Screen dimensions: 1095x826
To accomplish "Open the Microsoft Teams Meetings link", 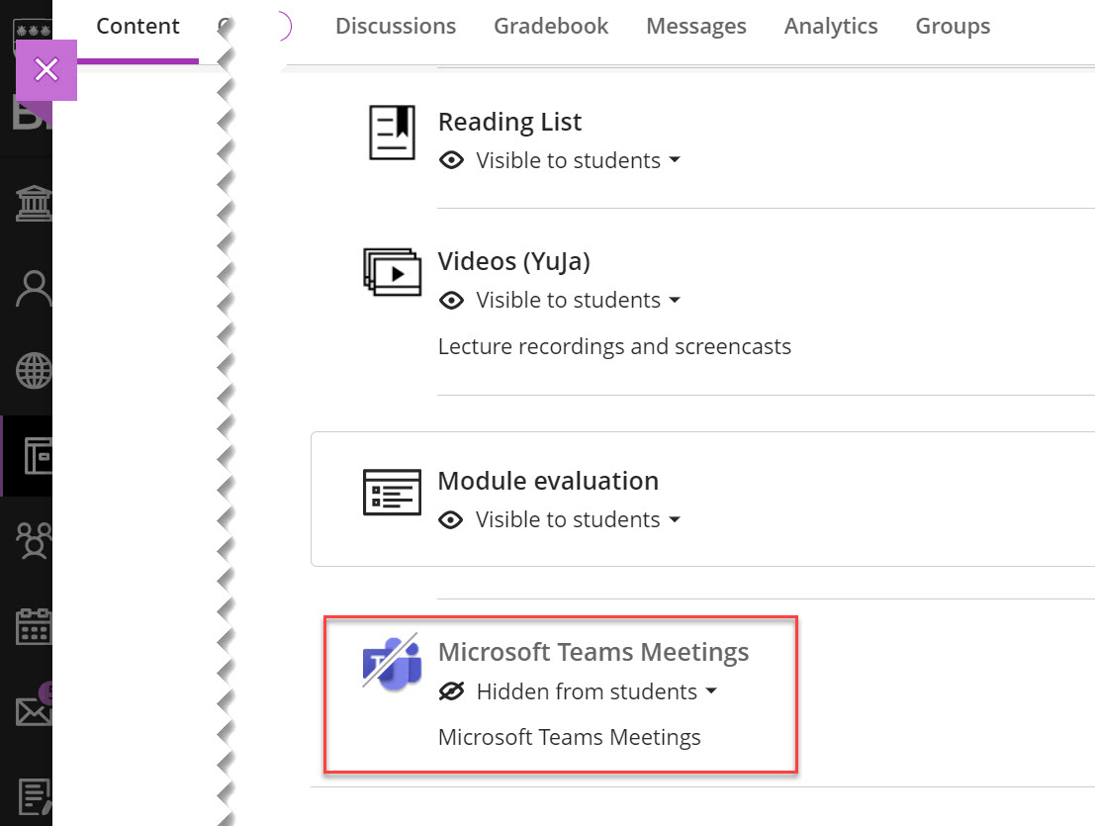I will [593, 653].
